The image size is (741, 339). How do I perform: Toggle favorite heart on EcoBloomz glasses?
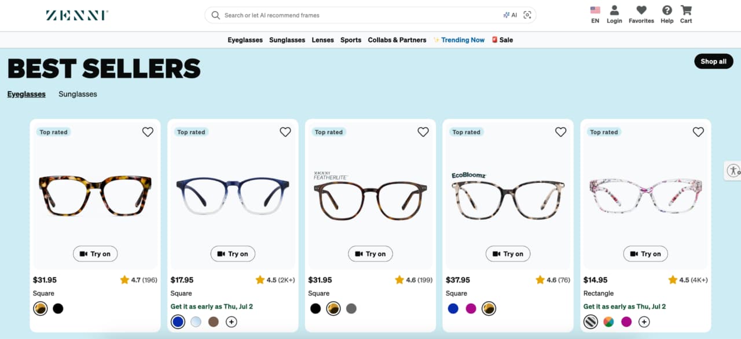coord(560,132)
